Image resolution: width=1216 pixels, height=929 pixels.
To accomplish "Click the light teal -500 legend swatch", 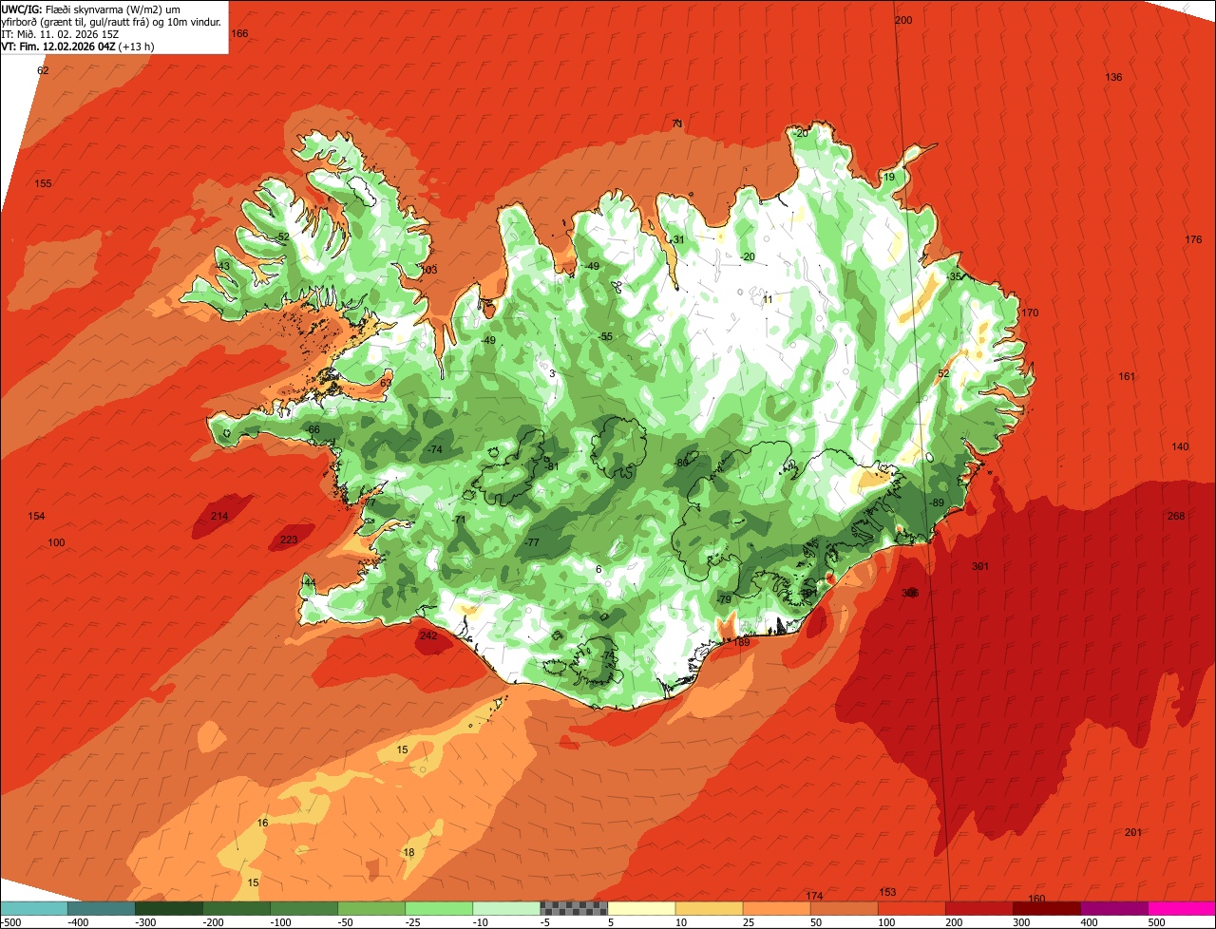I will pos(34,907).
